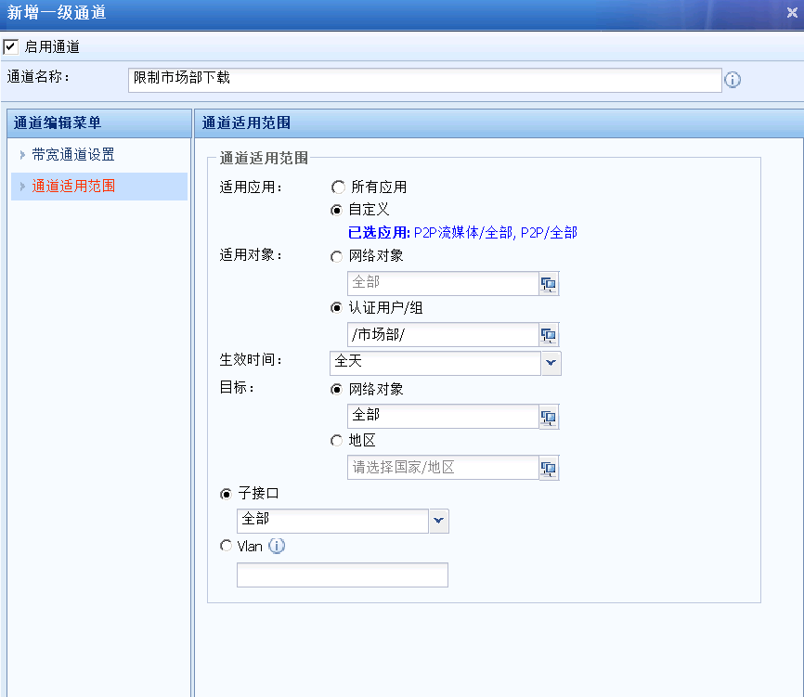
Task: Open picker icon for 适用对象 网络对象 field
Action: [549, 284]
